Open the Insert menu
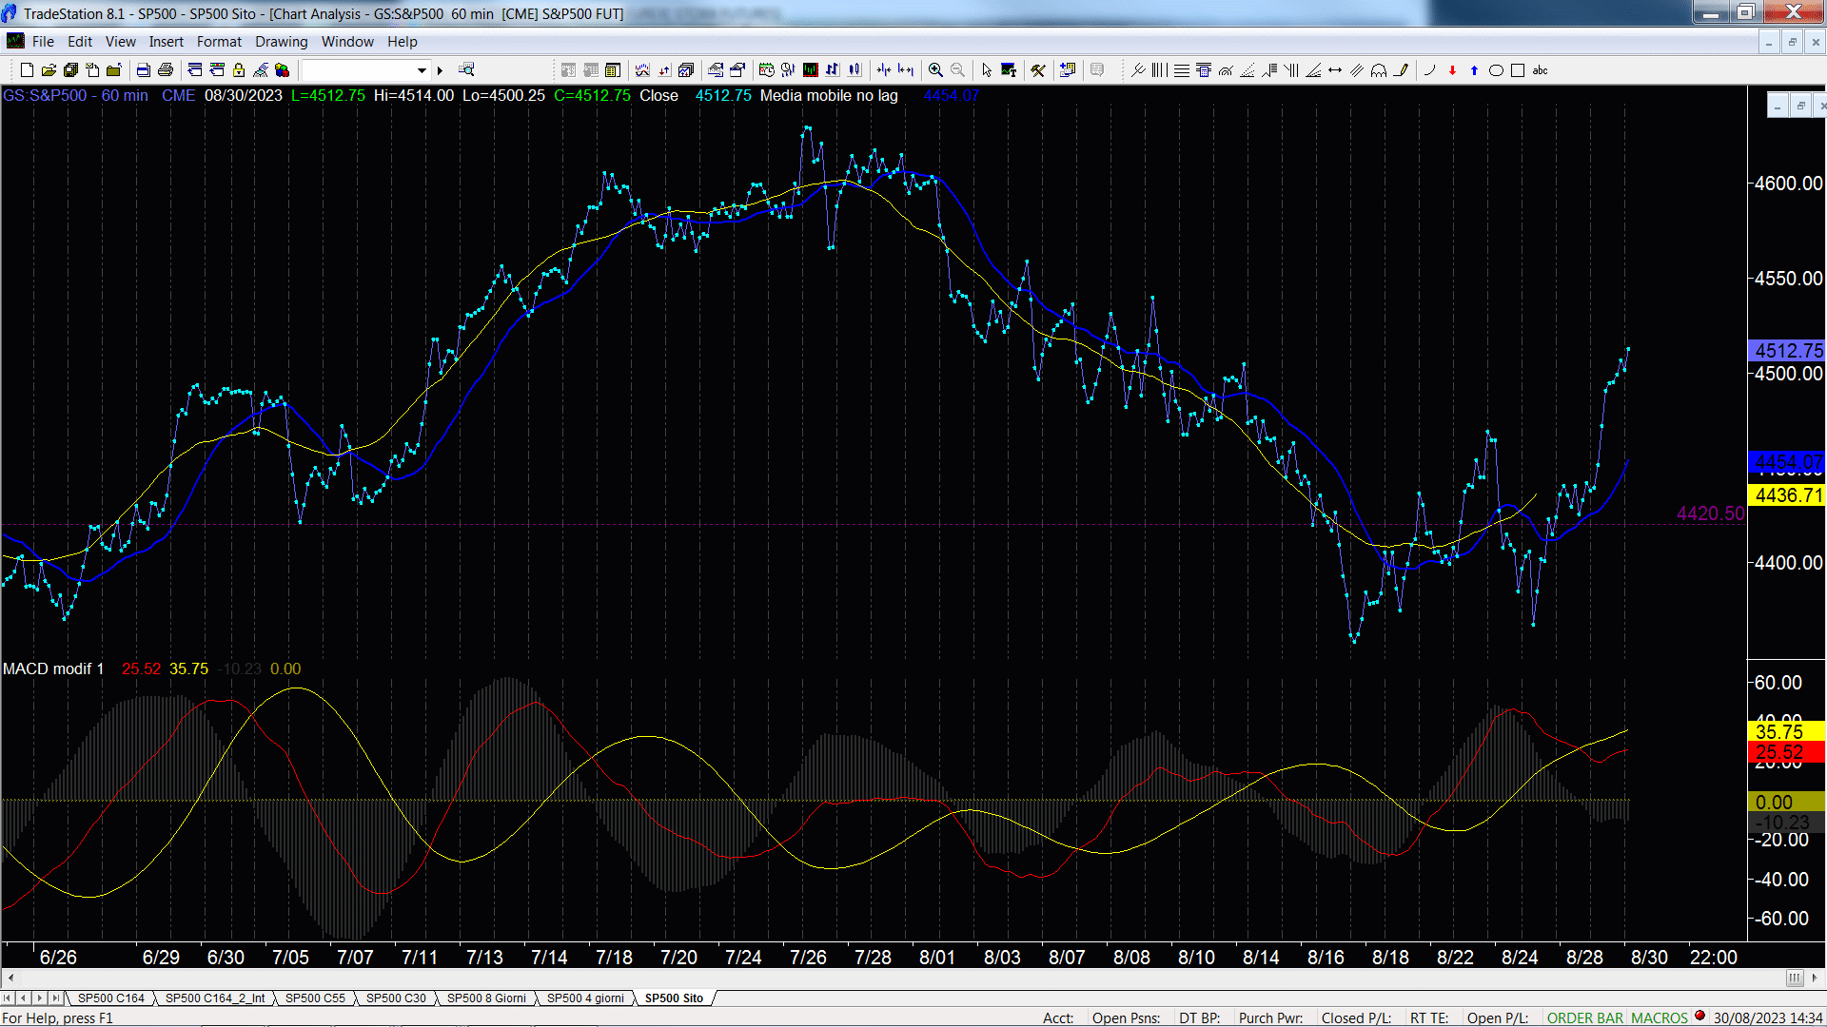The height and width of the screenshot is (1027, 1827). tap(166, 42)
